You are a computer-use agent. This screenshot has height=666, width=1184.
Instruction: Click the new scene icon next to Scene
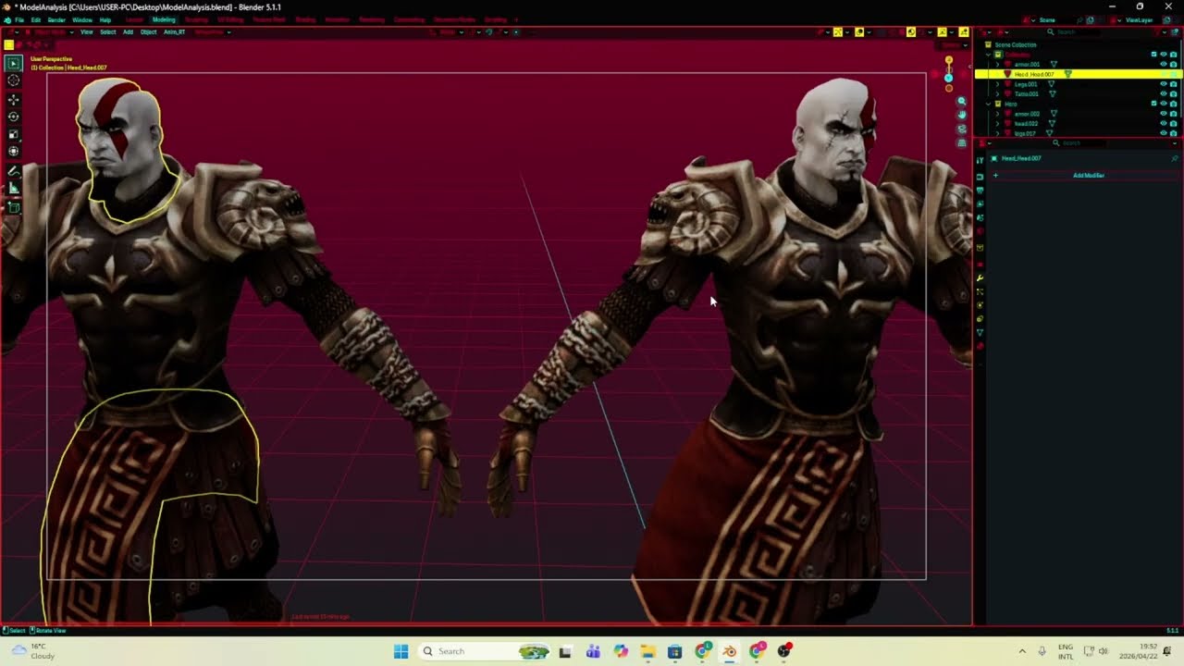point(1091,19)
